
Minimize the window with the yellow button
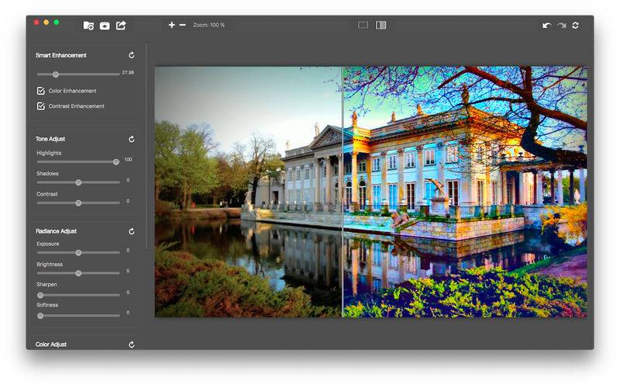46,23
